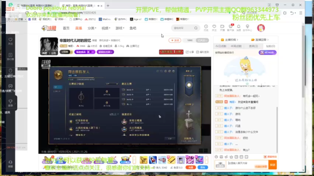Click the crown icon in chat toolbar
The width and height of the screenshot is (314, 176).
(x=231, y=157)
